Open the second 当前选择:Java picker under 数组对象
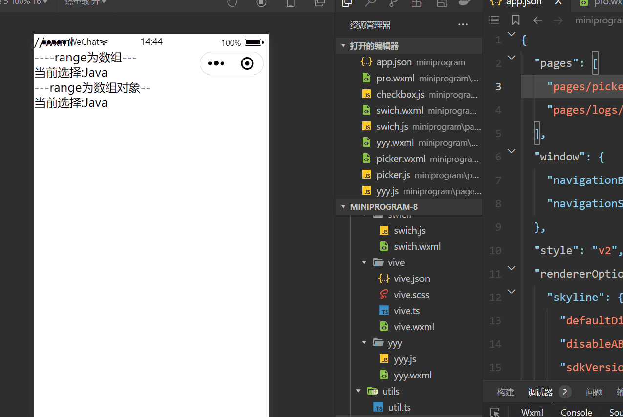The width and height of the screenshot is (623, 417). point(71,103)
